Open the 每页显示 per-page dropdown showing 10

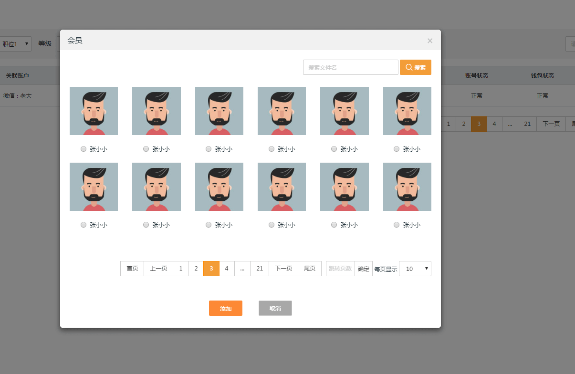click(x=415, y=269)
